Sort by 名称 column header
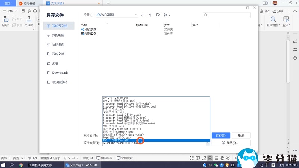This screenshot has width=299, height=168. pyautogui.click(x=84, y=25)
